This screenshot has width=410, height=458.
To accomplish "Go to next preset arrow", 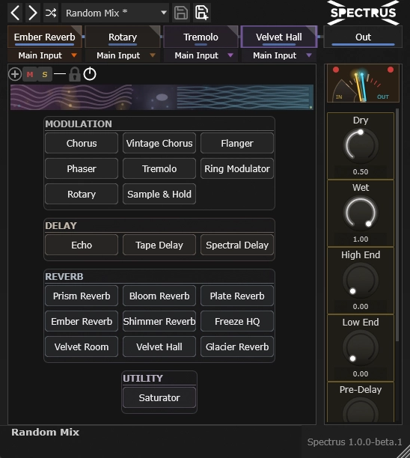I will click(x=33, y=13).
